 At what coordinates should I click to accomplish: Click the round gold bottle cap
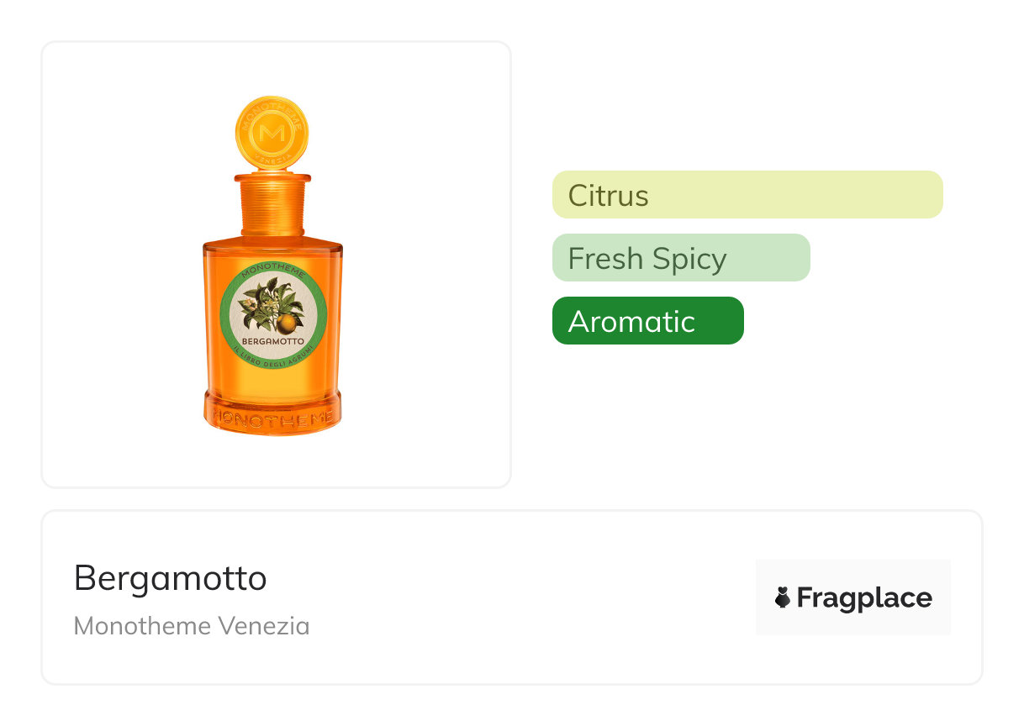pos(272,131)
